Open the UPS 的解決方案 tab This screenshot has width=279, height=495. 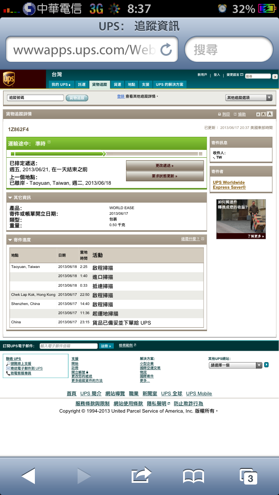tap(170, 85)
